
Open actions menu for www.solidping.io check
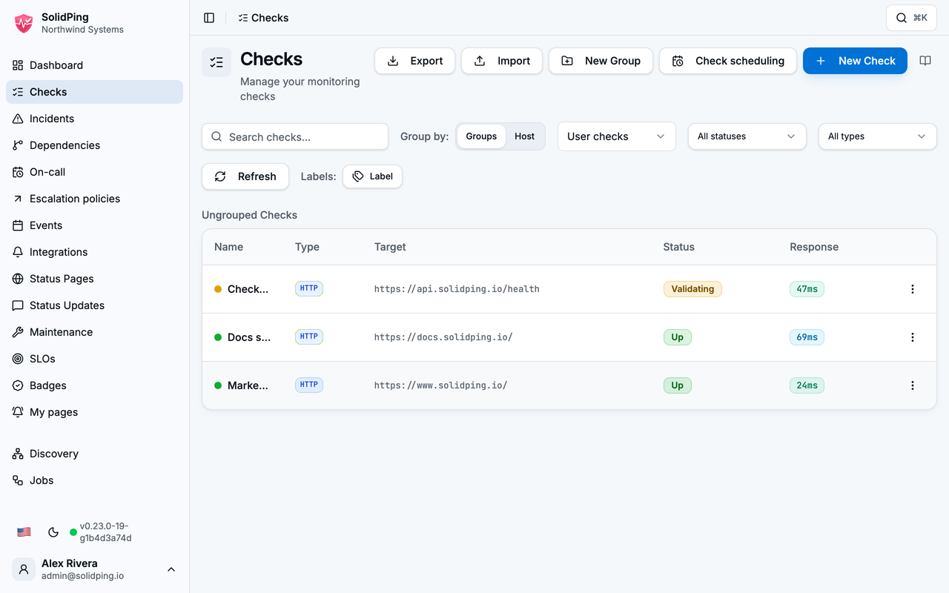point(913,385)
